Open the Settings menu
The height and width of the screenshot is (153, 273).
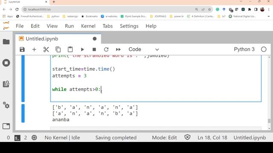129,26
